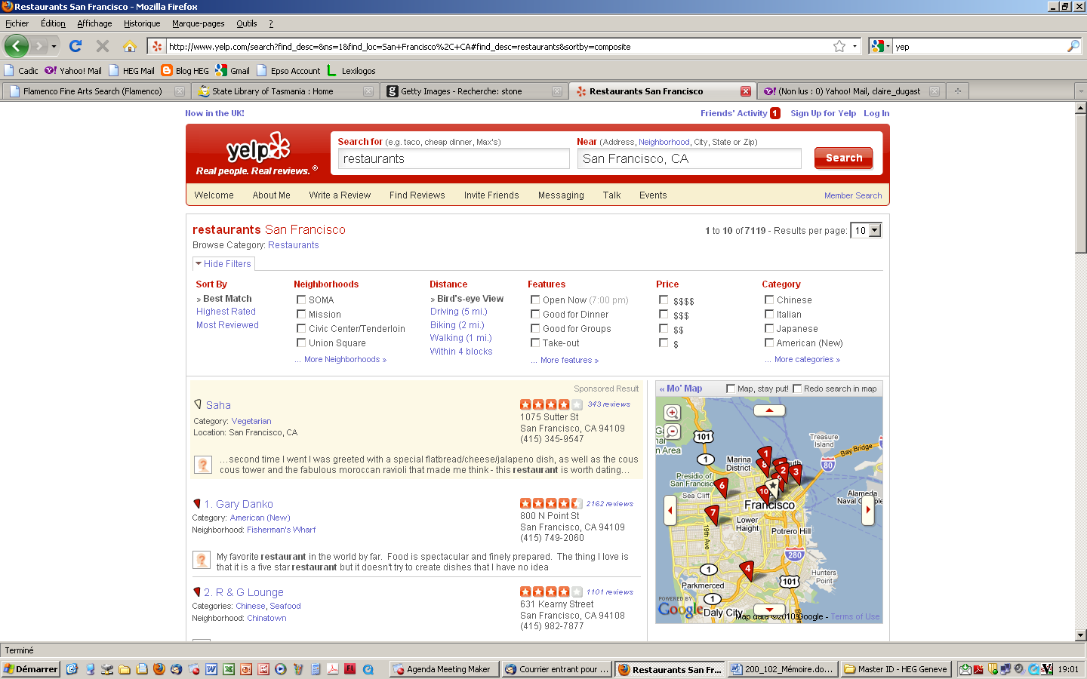The height and width of the screenshot is (679, 1087).
Task: Check the Chinese category filter
Action: pos(769,300)
